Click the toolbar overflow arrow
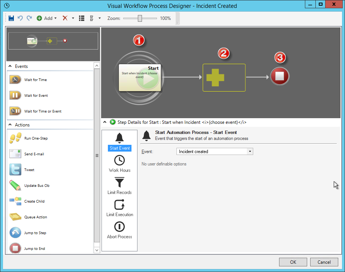The width and height of the screenshot is (345, 272). (x=178, y=23)
